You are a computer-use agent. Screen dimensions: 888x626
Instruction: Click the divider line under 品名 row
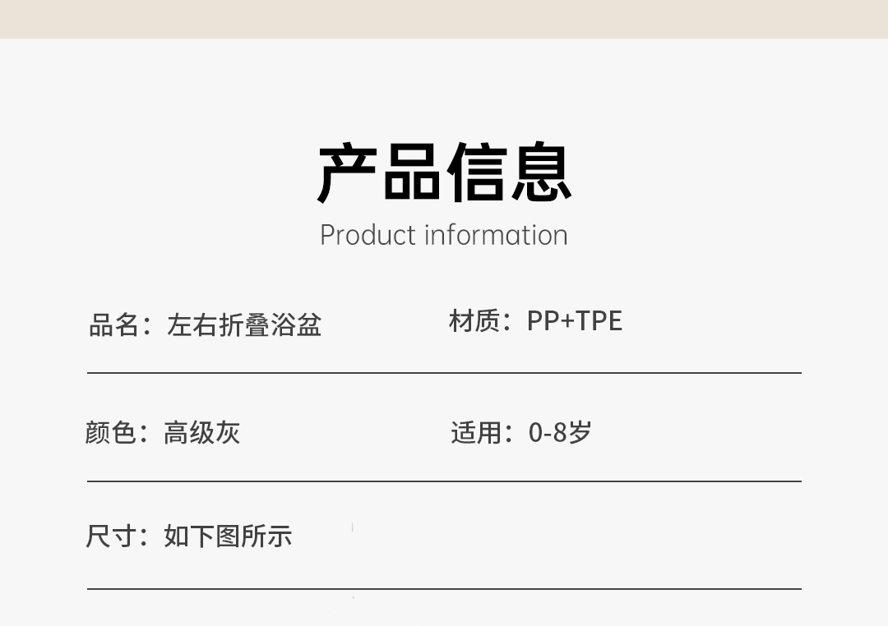[444, 373]
